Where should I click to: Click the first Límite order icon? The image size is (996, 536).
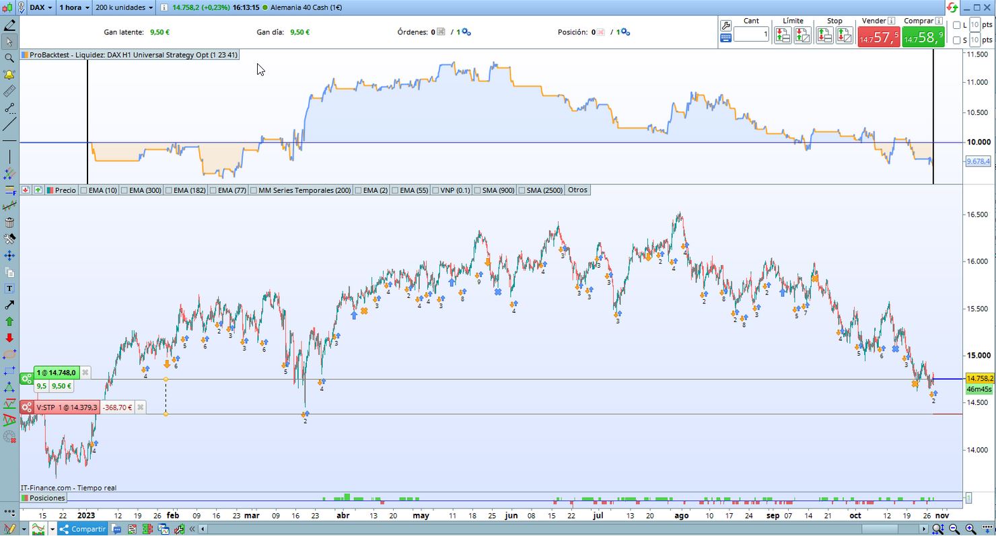[783, 36]
